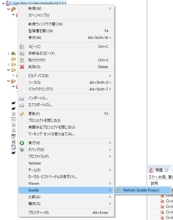The width and height of the screenshot is (173, 220).
Task: Click the 説明 column header
Action: pos(154,183)
